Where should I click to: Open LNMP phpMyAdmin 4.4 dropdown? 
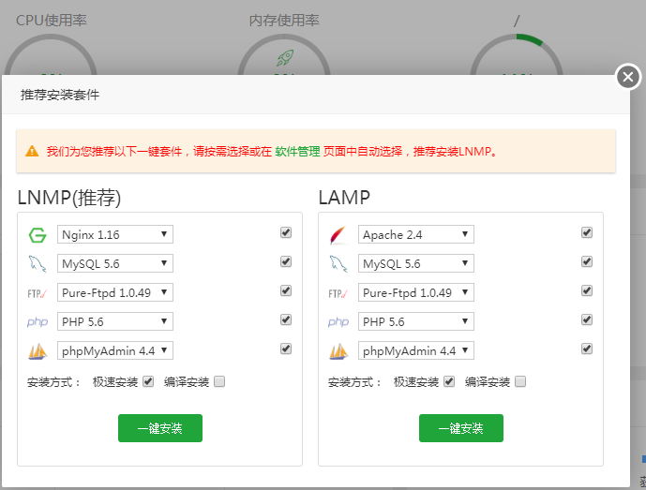[x=115, y=350]
